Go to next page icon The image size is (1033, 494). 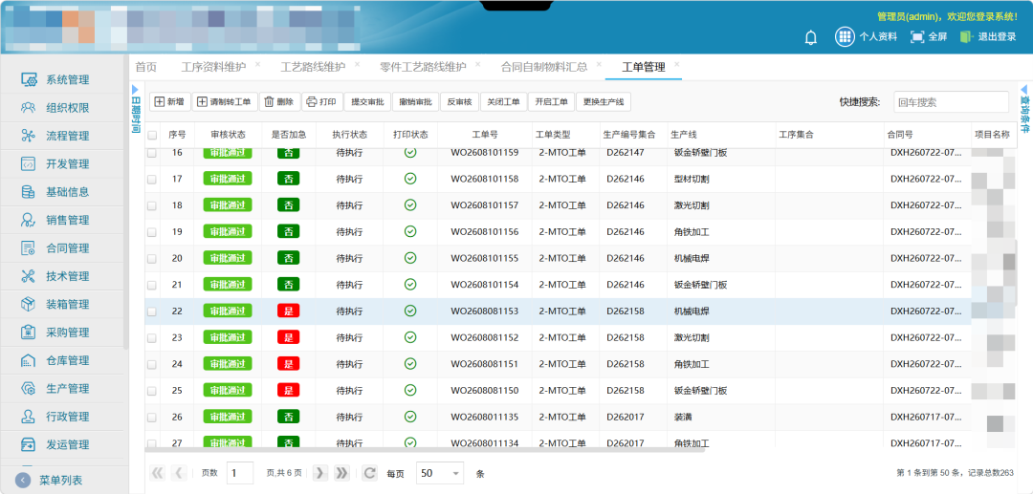tap(320, 472)
